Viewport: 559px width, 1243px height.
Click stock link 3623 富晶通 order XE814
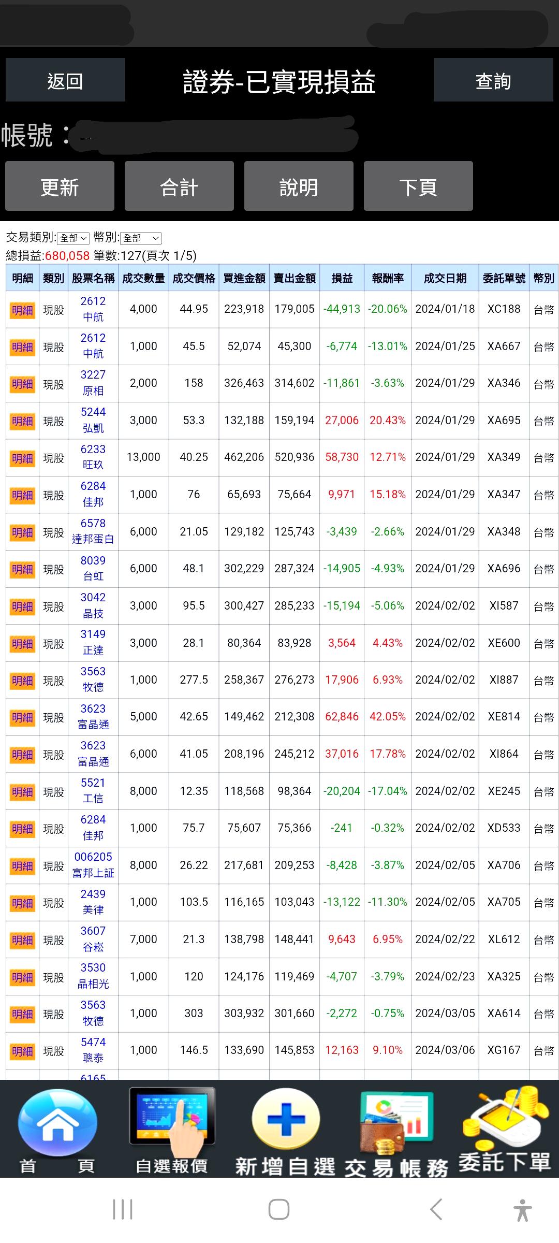(93, 717)
